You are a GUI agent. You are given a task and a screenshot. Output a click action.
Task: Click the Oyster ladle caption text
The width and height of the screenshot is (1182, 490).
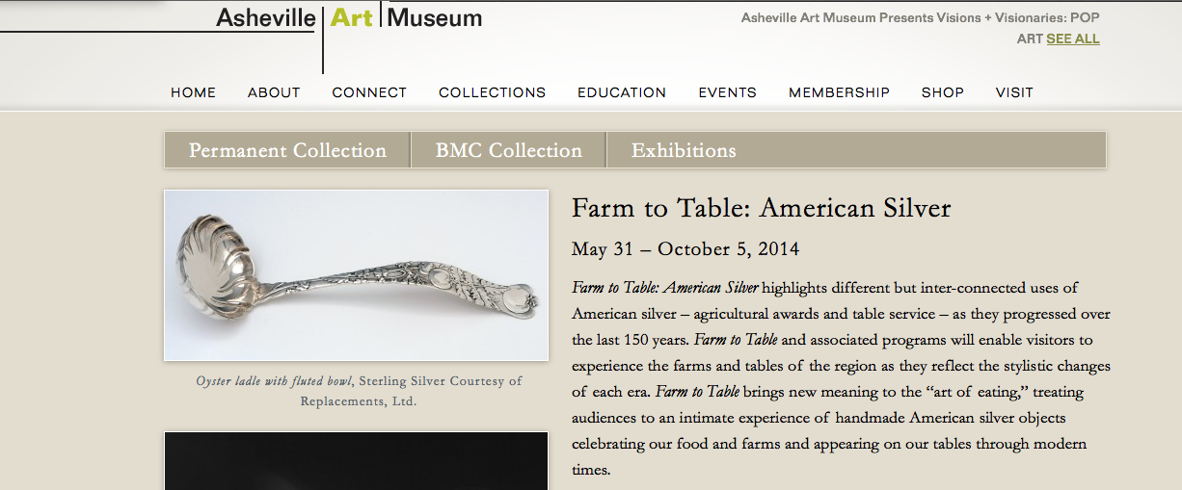359,391
